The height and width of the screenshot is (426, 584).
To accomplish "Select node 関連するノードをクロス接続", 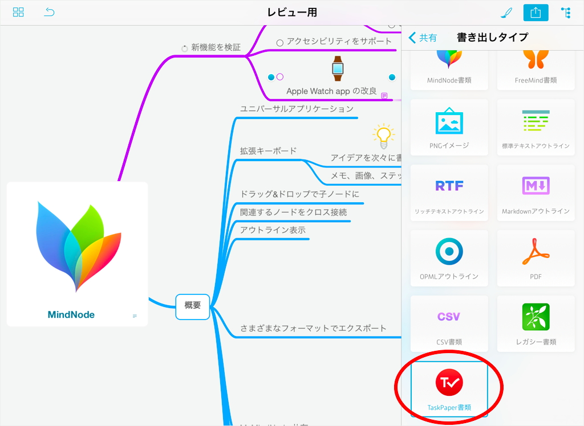I will pyautogui.click(x=294, y=212).
